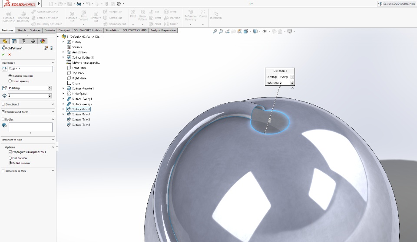Click the Edge<1> pattern axis field

point(30,69)
